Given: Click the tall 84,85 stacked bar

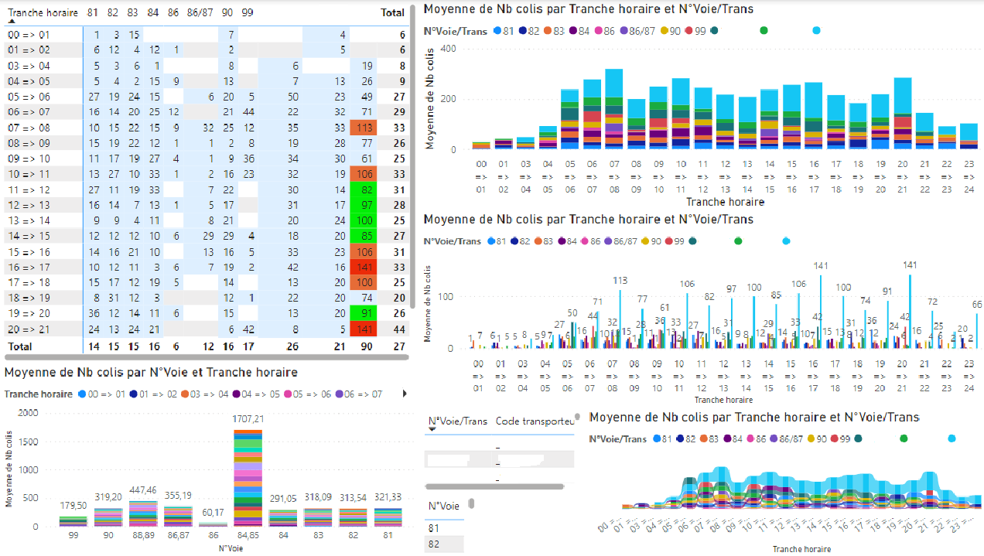Looking at the screenshot, I should pos(248,478).
